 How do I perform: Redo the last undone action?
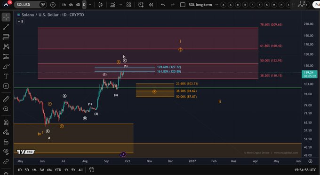point(173,5)
